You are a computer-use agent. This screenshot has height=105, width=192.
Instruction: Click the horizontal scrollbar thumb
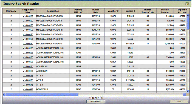[x=42, y=95]
